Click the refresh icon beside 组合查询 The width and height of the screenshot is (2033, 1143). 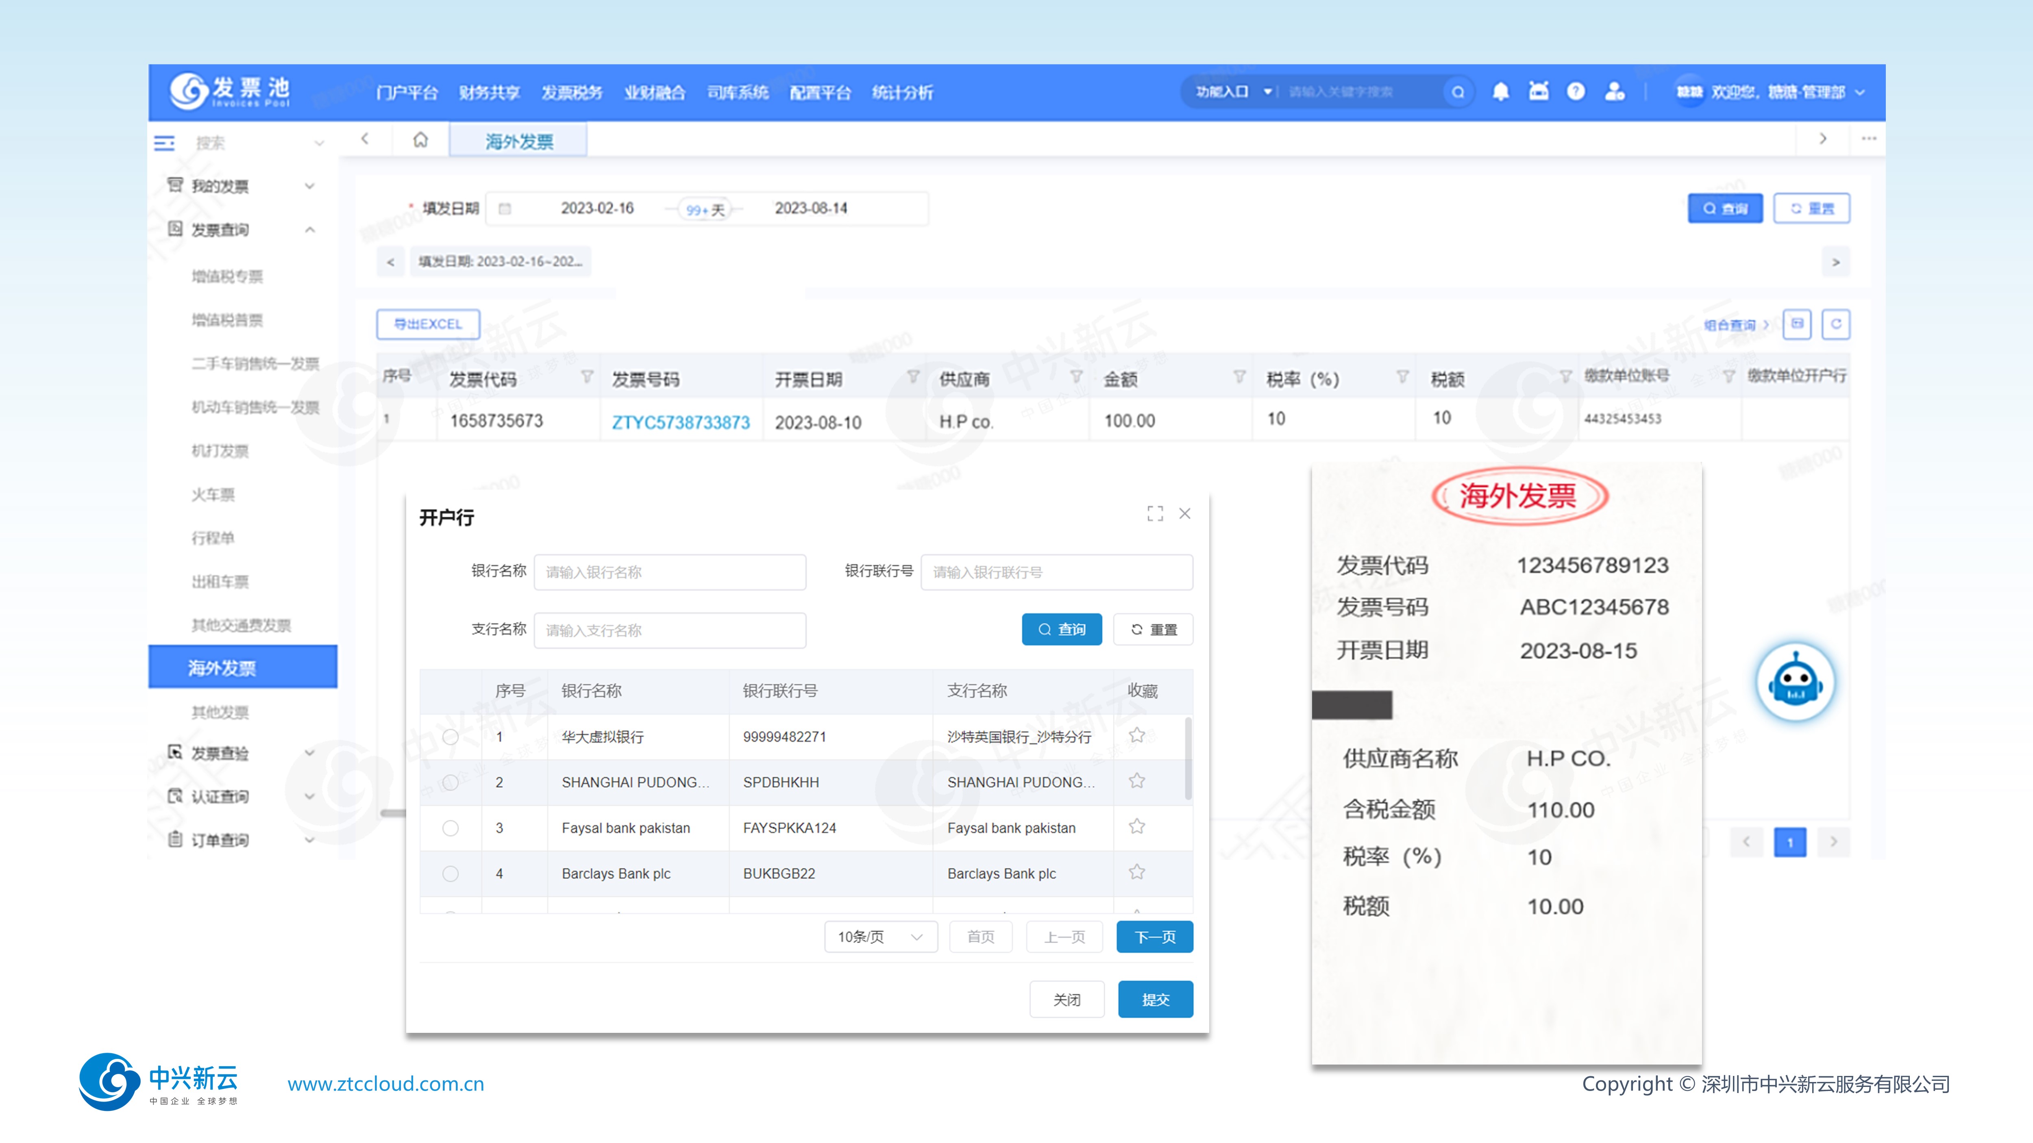pyautogui.click(x=1836, y=324)
